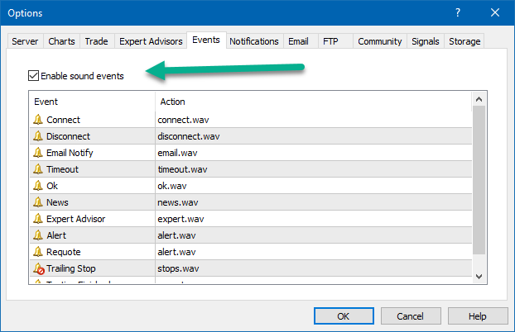Viewport: 515px width, 332px height.
Task: Click the Timeout event bell icon
Action: pyautogui.click(x=38, y=169)
